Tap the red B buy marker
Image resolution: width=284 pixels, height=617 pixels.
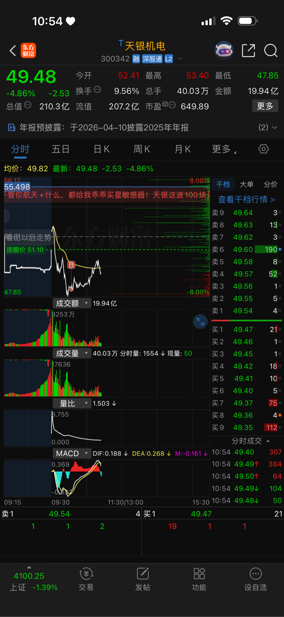click(71, 265)
